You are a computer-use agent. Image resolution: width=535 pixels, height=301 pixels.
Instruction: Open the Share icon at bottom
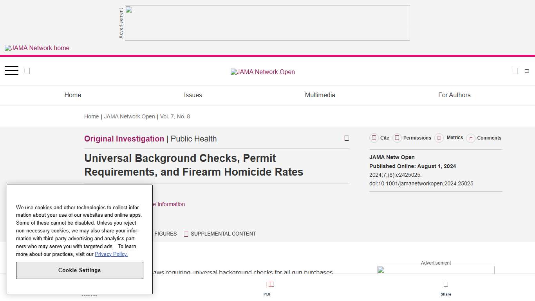[x=446, y=286]
